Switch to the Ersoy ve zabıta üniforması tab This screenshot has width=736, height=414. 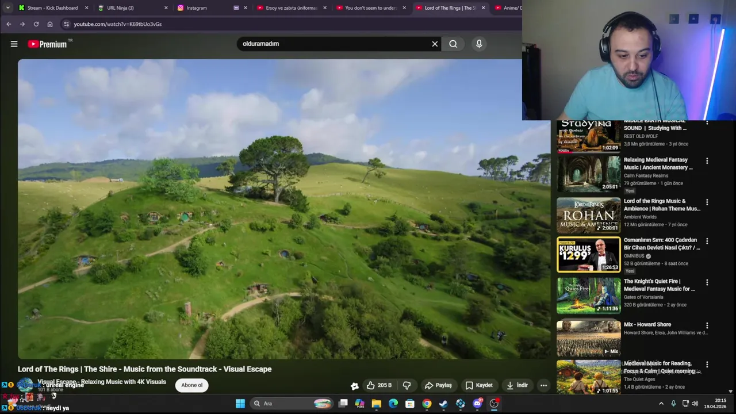point(292,8)
